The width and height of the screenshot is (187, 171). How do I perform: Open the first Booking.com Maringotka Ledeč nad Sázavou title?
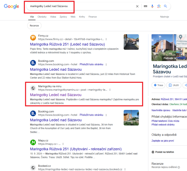pos(56,70)
